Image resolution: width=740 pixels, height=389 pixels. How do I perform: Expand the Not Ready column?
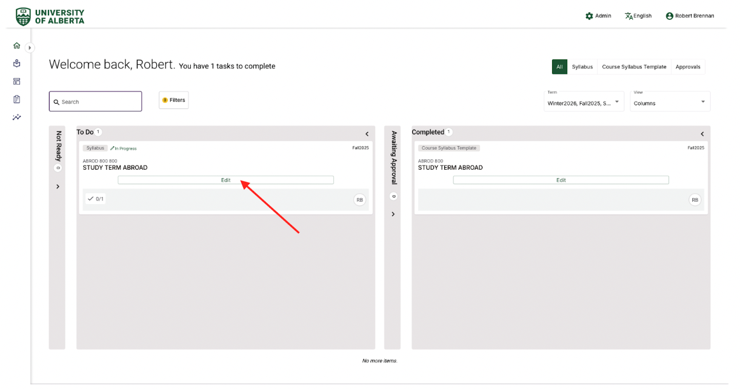pyautogui.click(x=58, y=187)
